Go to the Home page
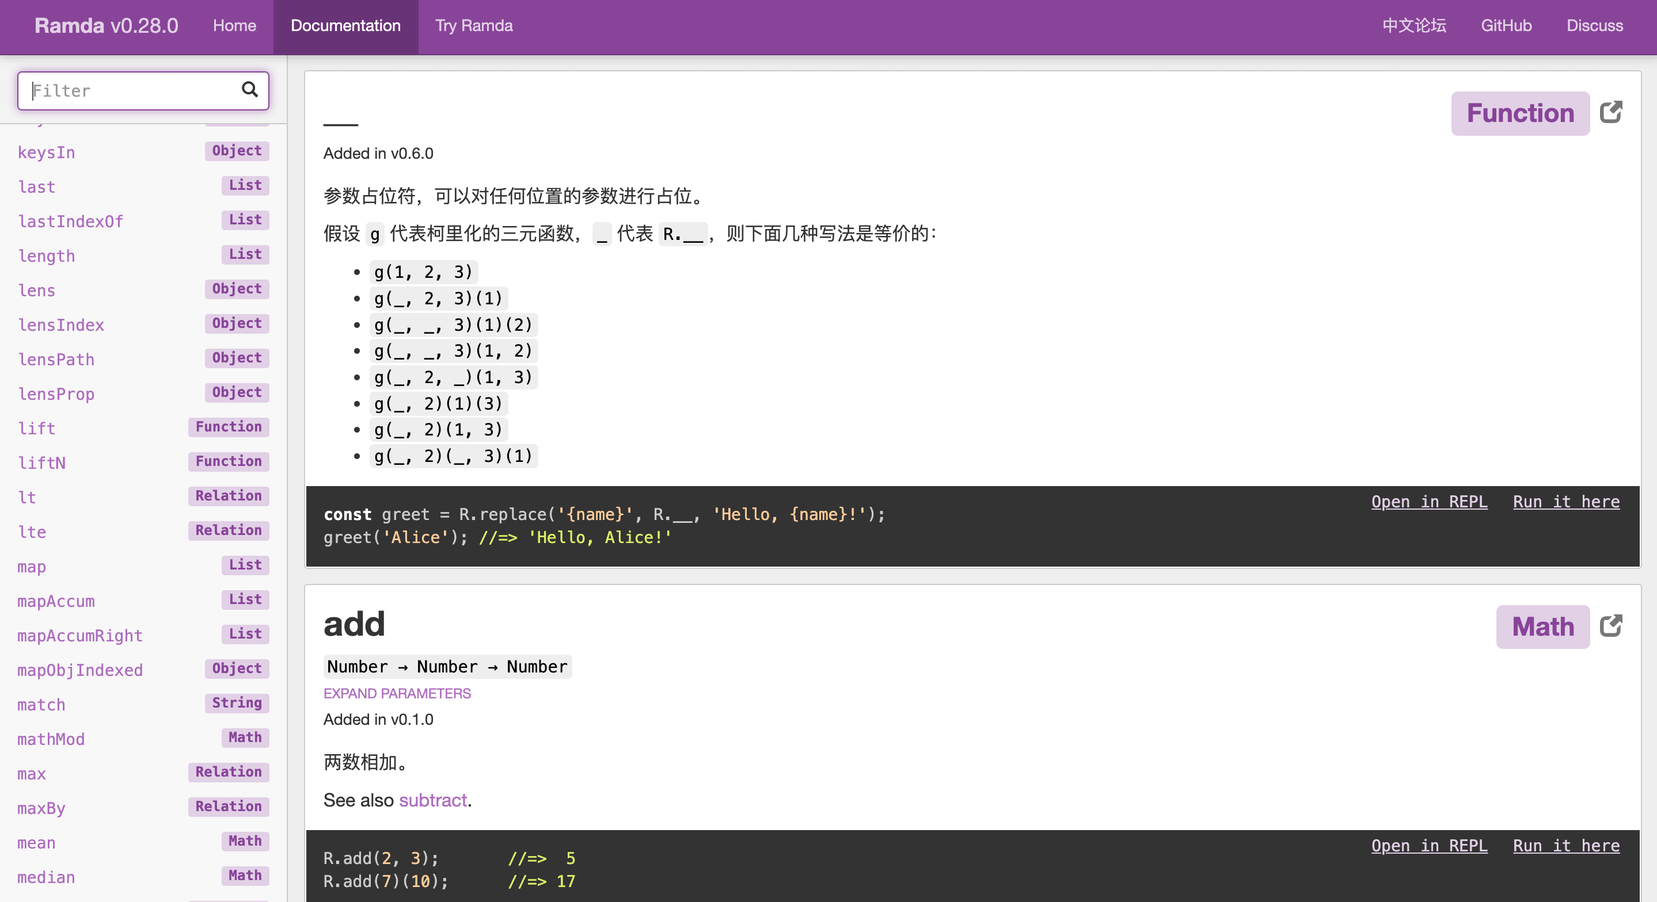 click(x=234, y=26)
